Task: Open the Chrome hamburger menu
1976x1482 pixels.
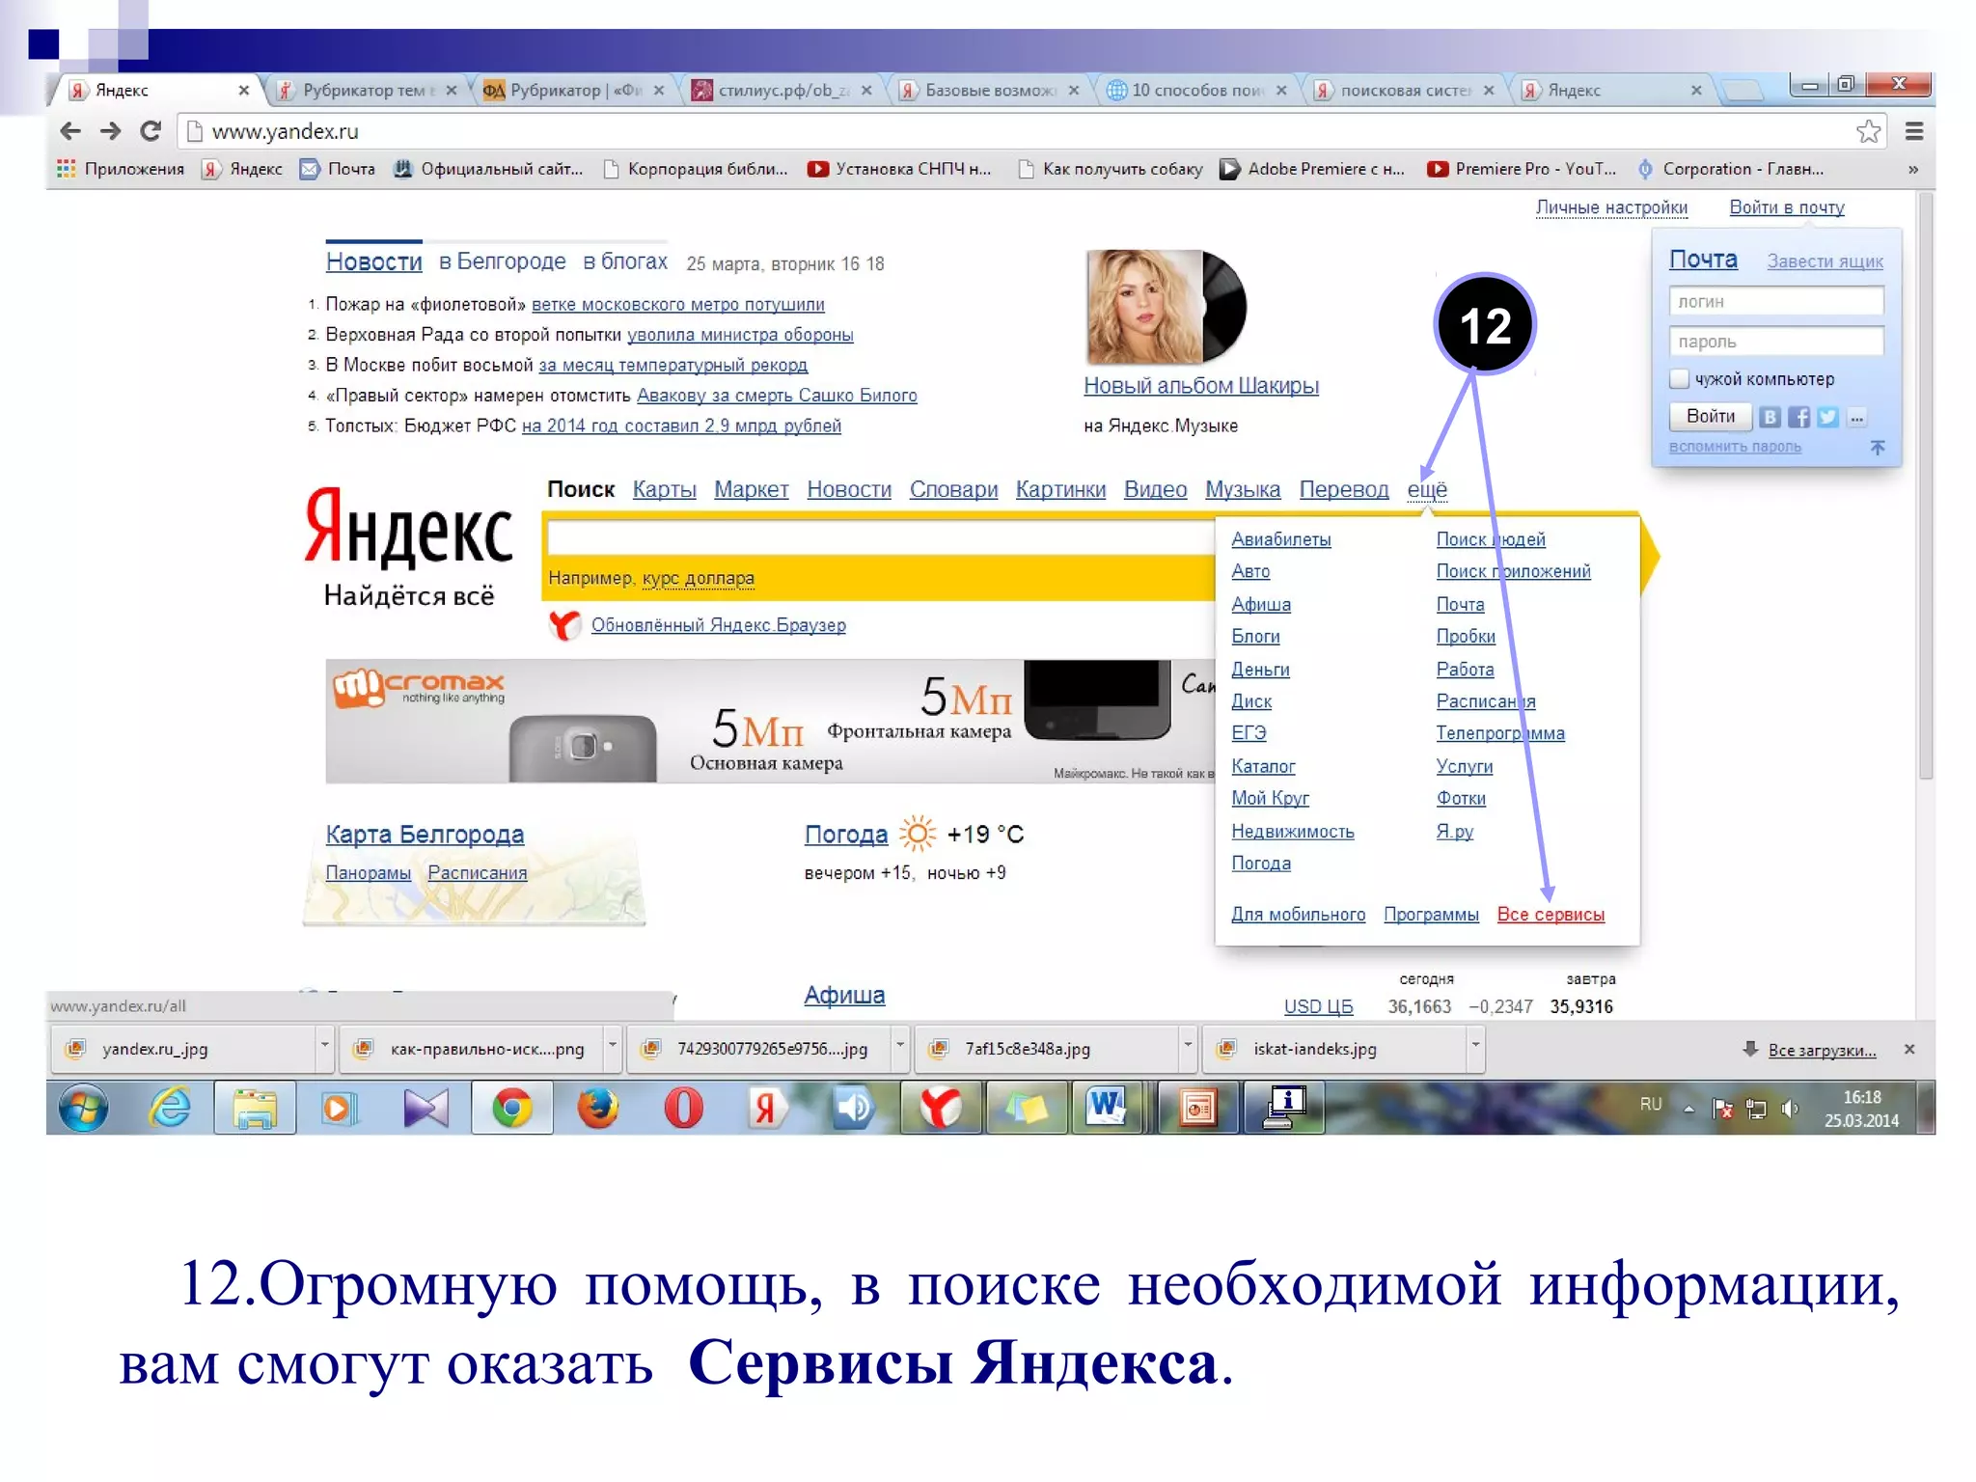Action: [x=1914, y=131]
